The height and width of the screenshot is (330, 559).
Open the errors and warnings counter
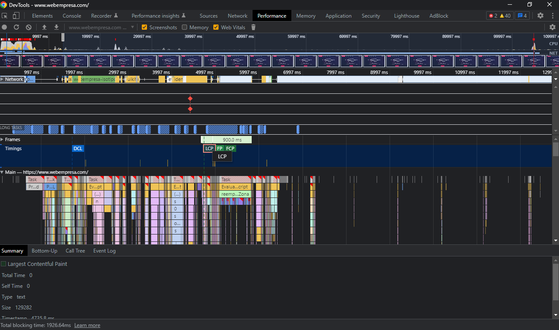pos(500,15)
